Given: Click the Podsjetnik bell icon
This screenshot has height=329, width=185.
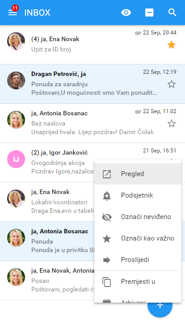Looking at the screenshot, I should click(107, 196).
